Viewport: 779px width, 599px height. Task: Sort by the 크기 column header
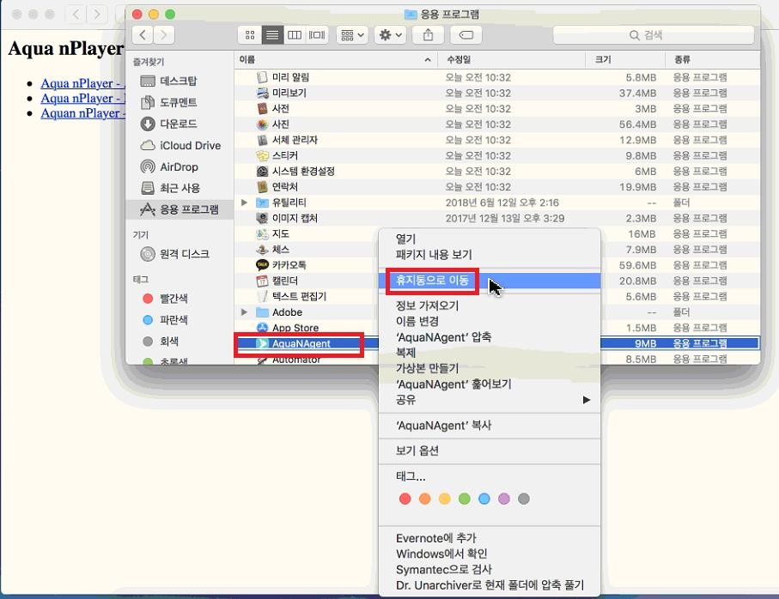coord(625,59)
